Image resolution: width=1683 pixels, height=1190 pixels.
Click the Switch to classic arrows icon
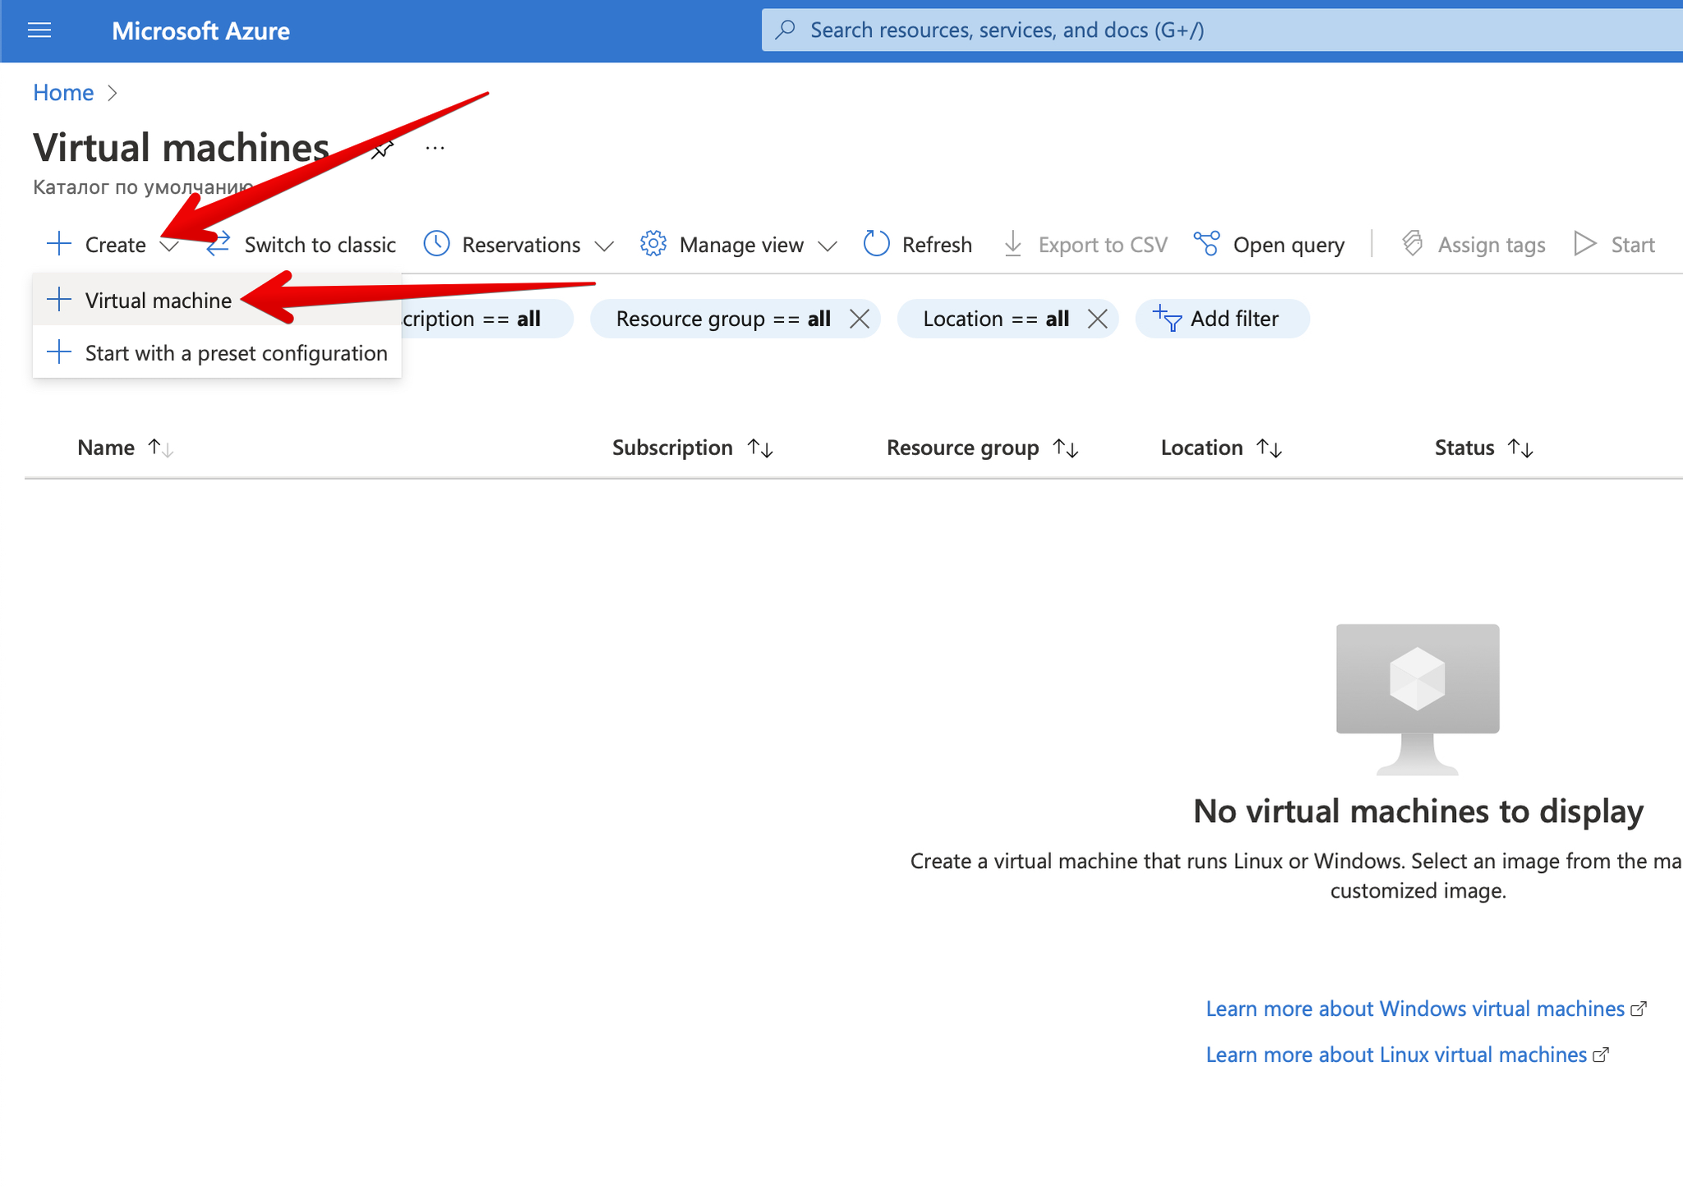click(218, 244)
